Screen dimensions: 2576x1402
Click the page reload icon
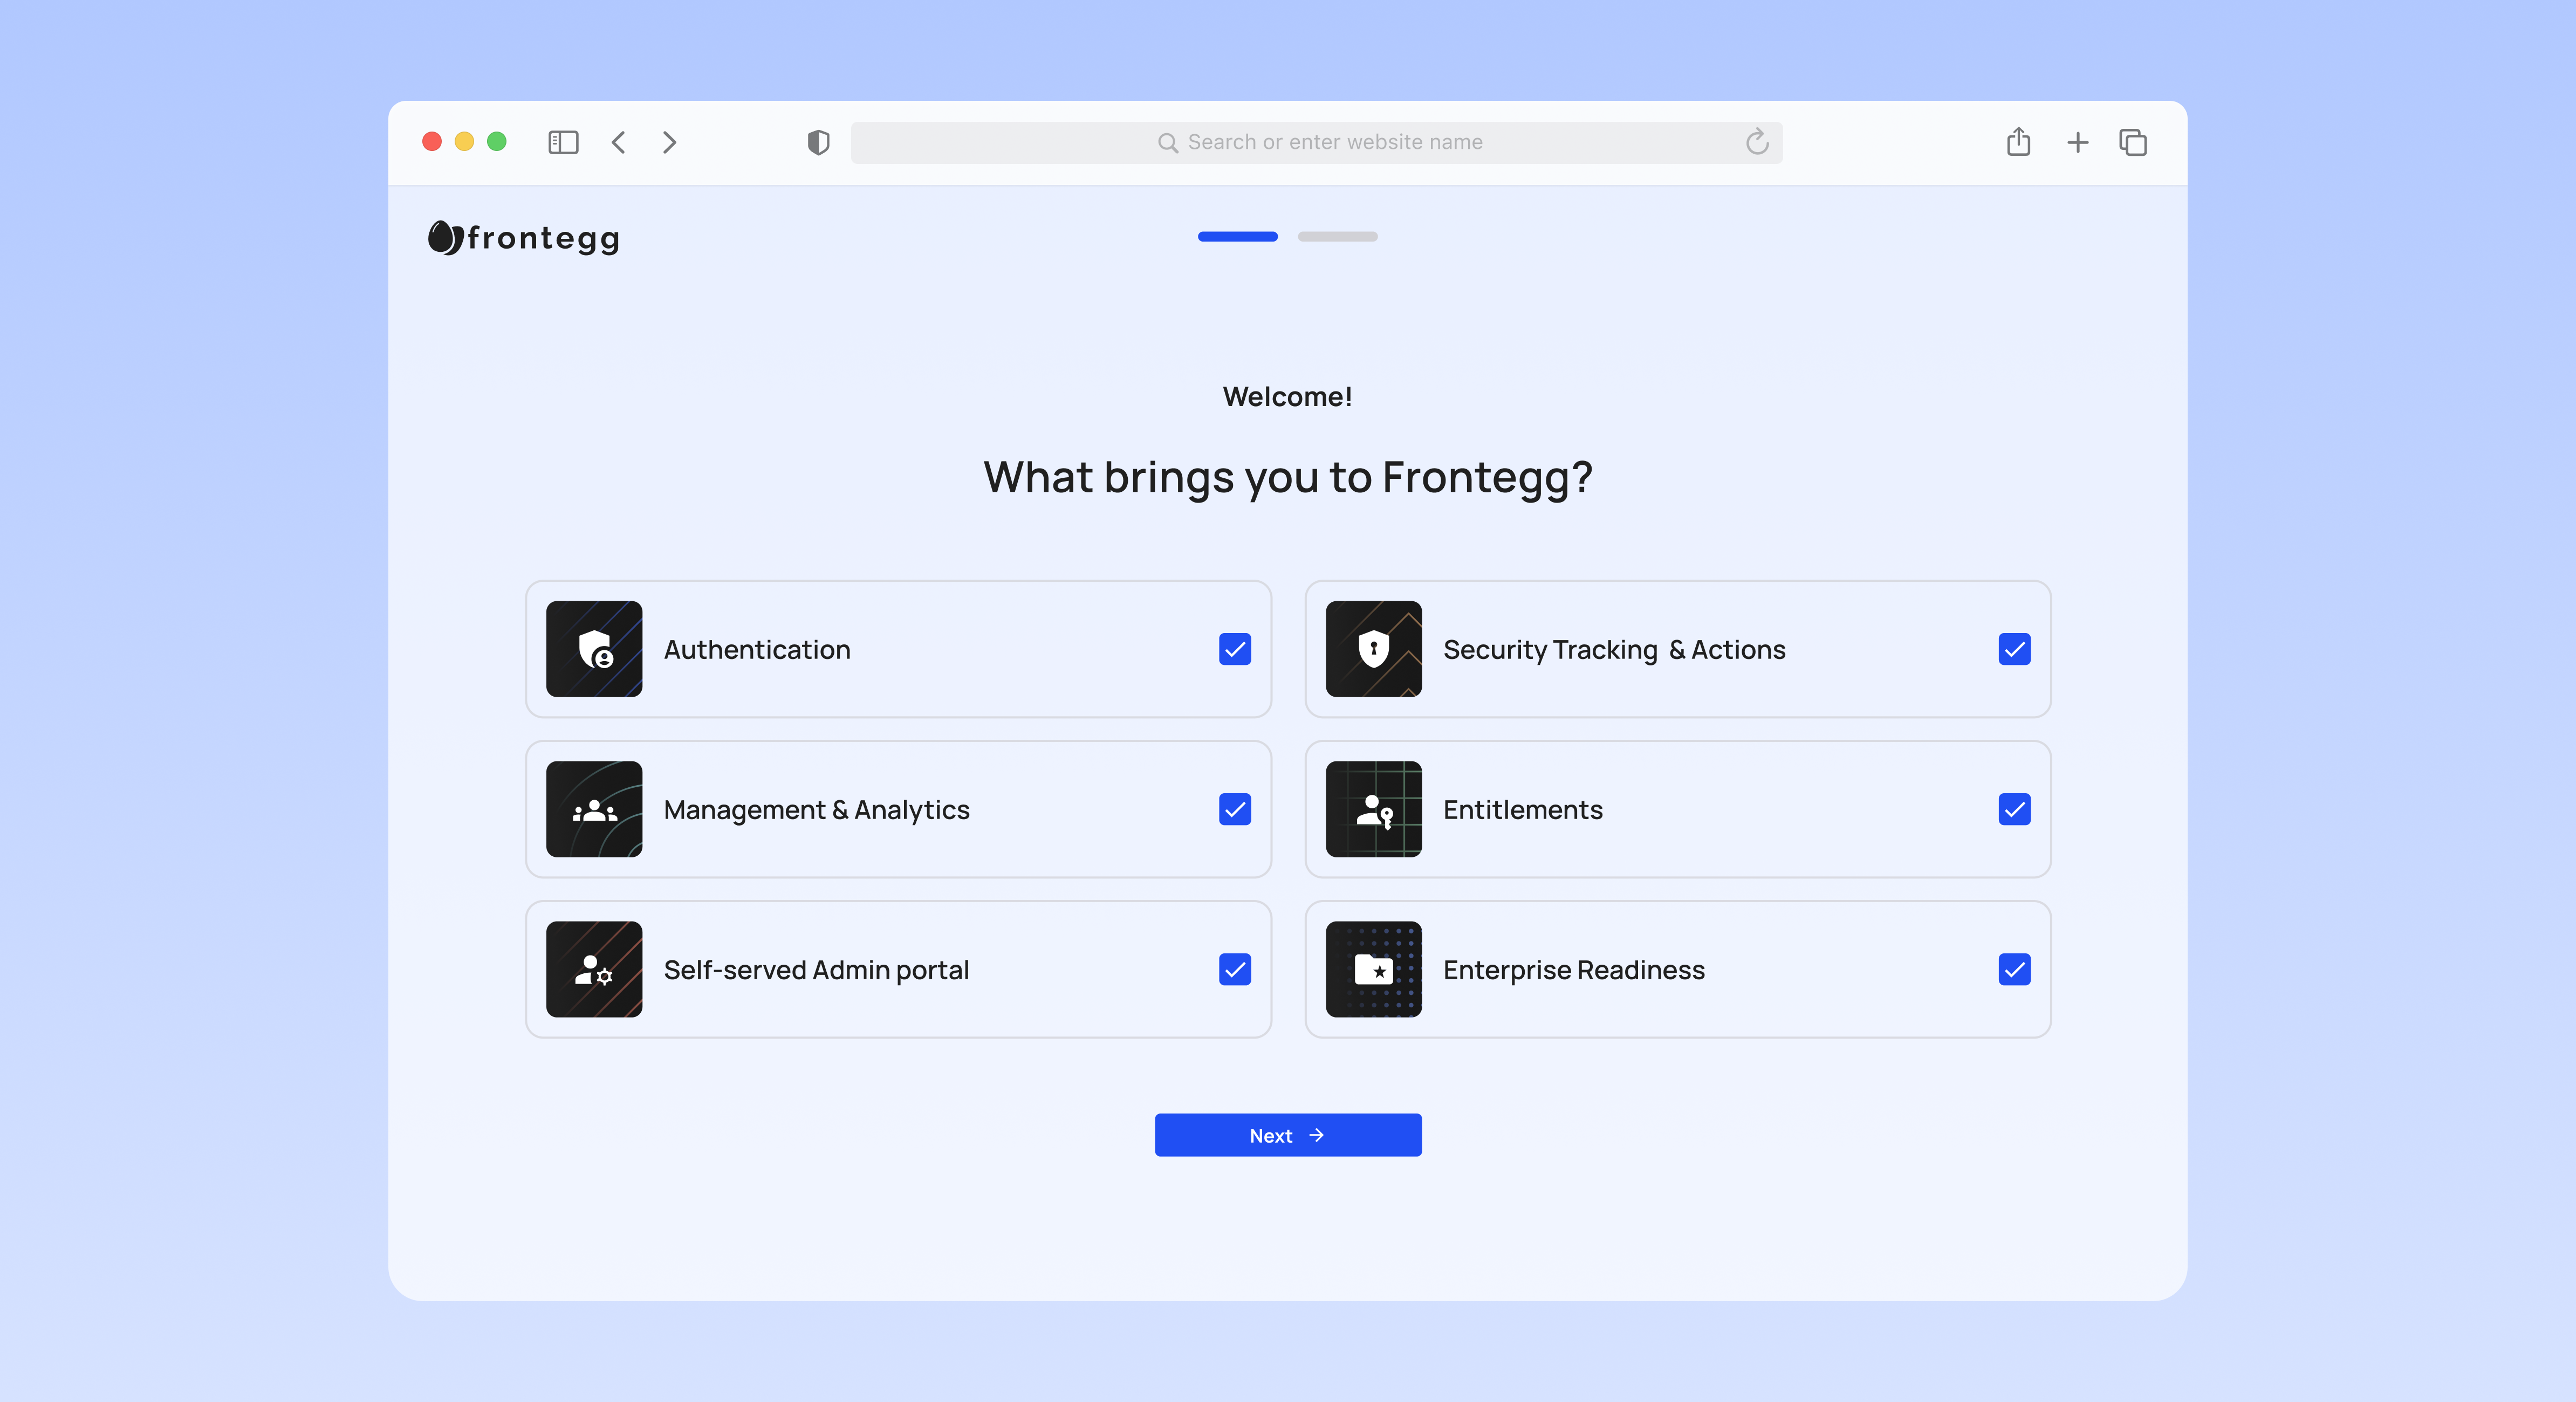[1757, 142]
